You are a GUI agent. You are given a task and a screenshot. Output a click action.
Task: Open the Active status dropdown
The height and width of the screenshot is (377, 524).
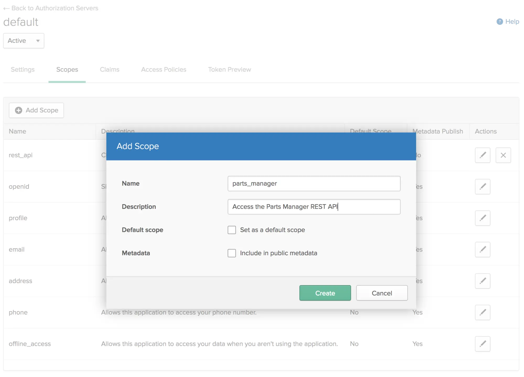24,41
